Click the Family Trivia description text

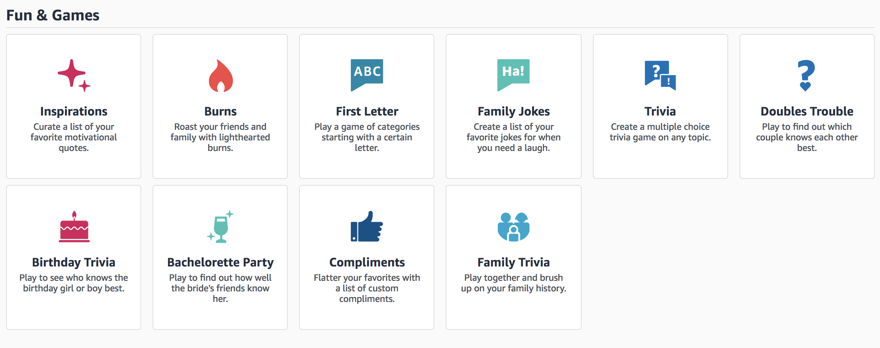click(x=514, y=283)
